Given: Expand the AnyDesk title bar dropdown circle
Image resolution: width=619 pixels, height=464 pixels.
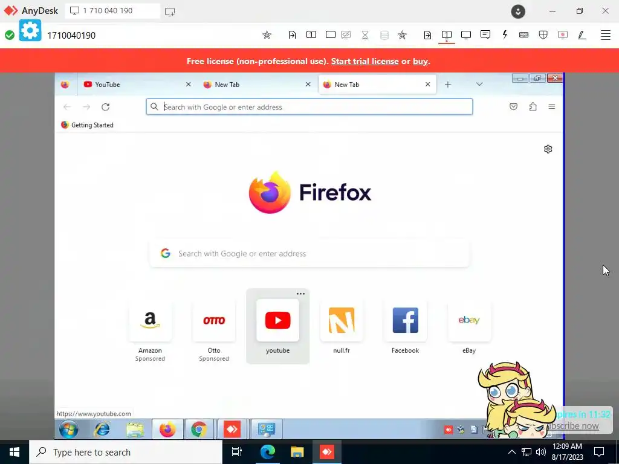Looking at the screenshot, I should (518, 11).
